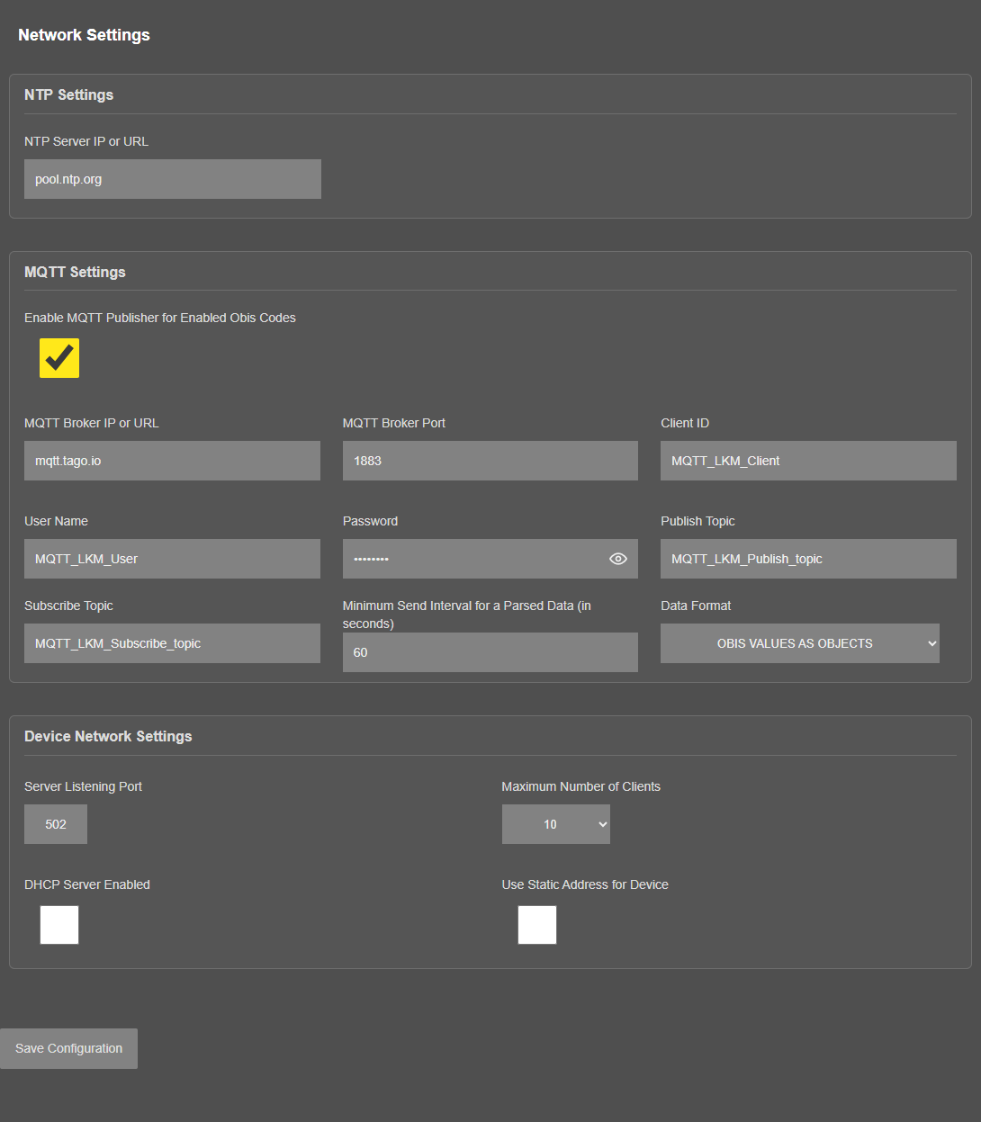Click the Use Static Address label
This screenshot has width=981, height=1122.
click(x=585, y=884)
